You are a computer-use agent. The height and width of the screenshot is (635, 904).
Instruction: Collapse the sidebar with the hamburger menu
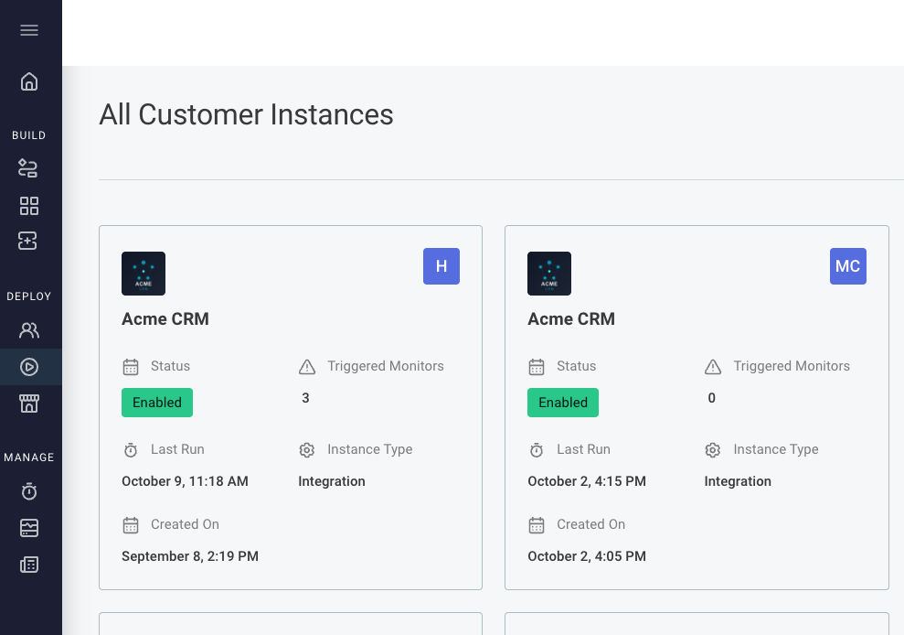pyautogui.click(x=29, y=30)
